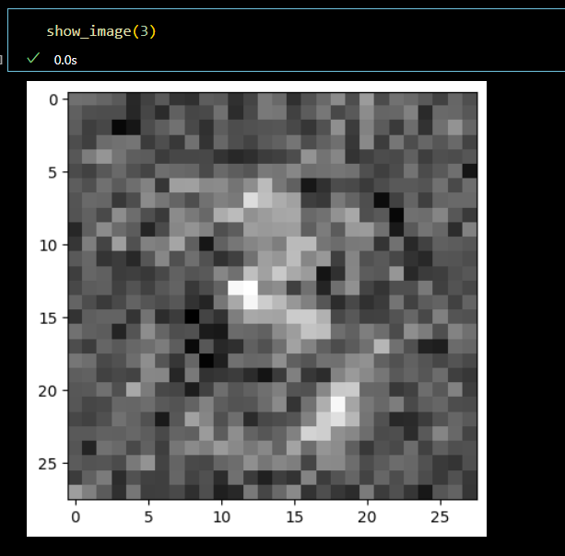This screenshot has height=556, width=565.
Task: Click the y-axis tick label 5
Action: (53, 173)
